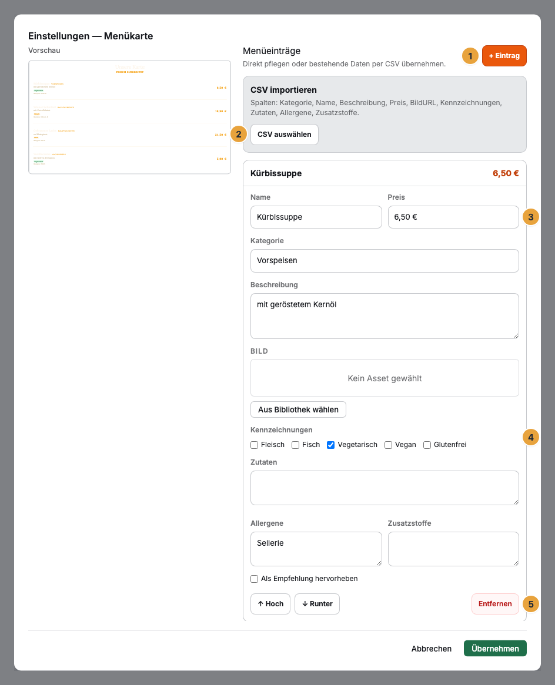The width and height of the screenshot is (555, 685).
Task: Tick the Fisch checkbox
Action: [295, 445]
